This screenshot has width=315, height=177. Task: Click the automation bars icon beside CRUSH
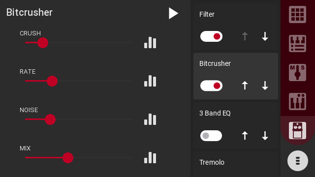[x=150, y=43]
